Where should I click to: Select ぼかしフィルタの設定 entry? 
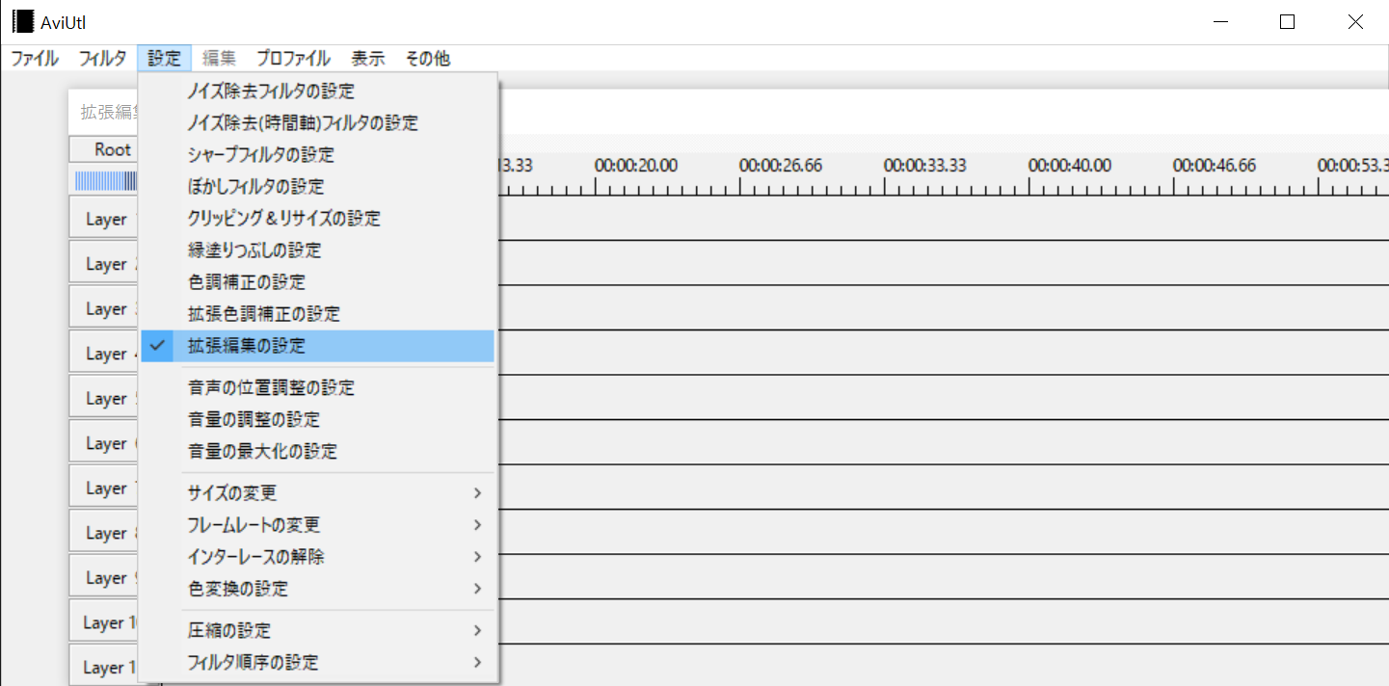pyautogui.click(x=317, y=187)
